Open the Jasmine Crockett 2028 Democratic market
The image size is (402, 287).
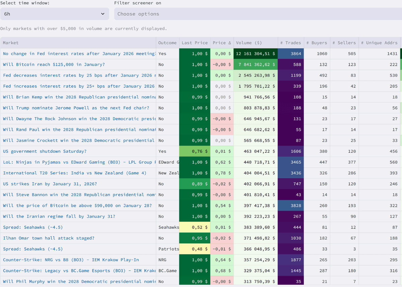click(79, 141)
